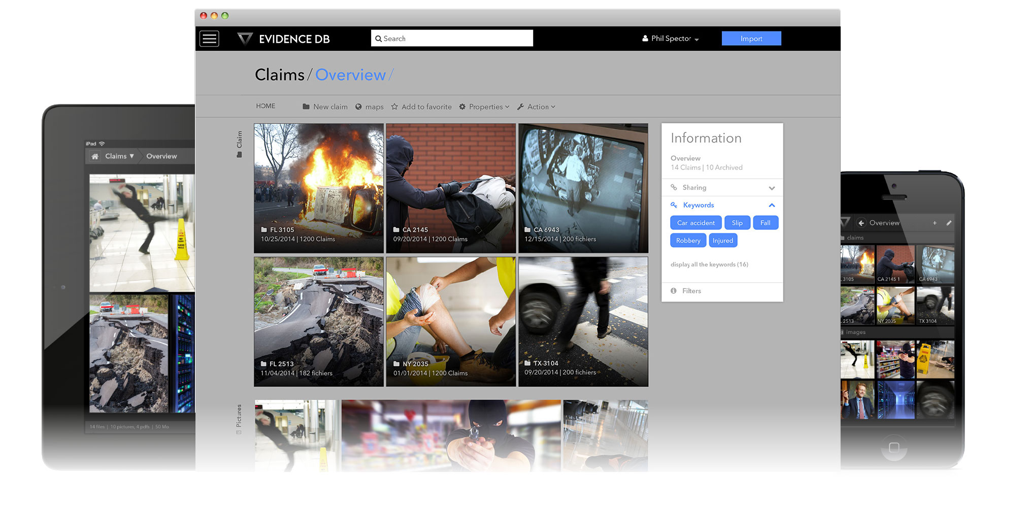
Task: Open CA 6943 thumbnail on iPhone
Action: (x=936, y=264)
